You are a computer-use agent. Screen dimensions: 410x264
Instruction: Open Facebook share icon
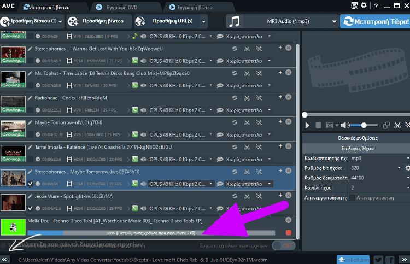click(390, 260)
